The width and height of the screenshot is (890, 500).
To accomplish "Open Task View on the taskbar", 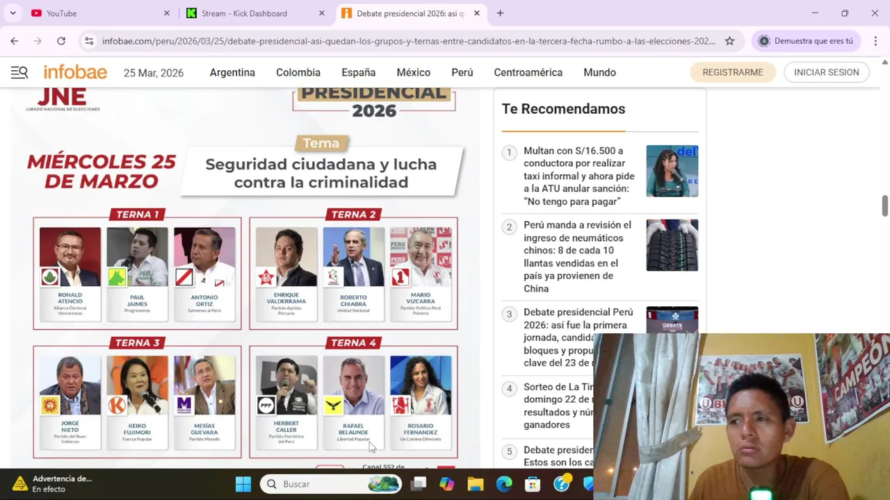I will [x=419, y=484].
